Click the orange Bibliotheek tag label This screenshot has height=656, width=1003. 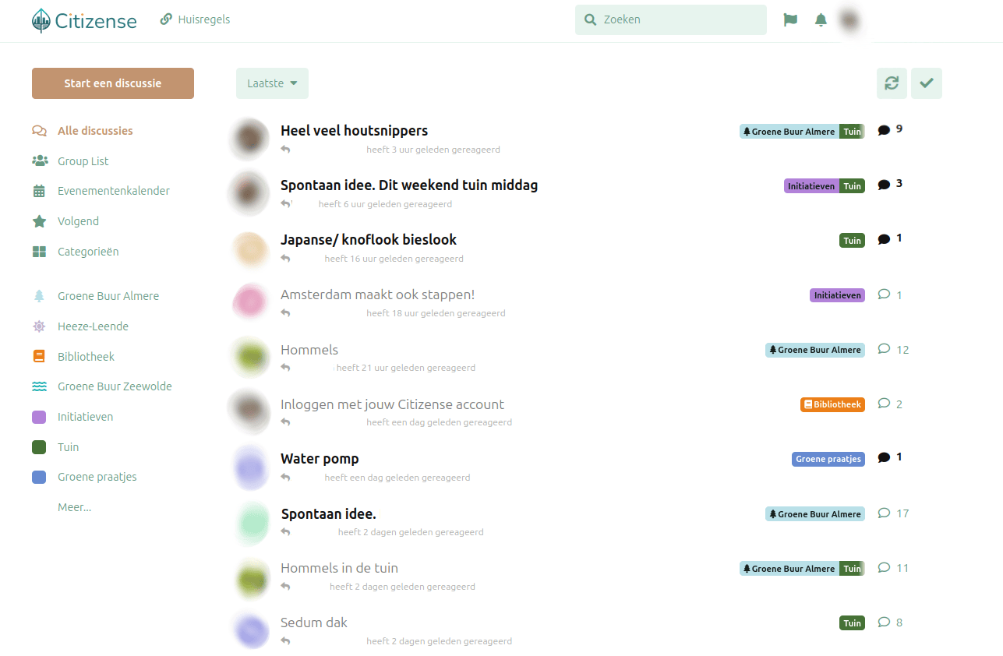pyautogui.click(x=832, y=404)
